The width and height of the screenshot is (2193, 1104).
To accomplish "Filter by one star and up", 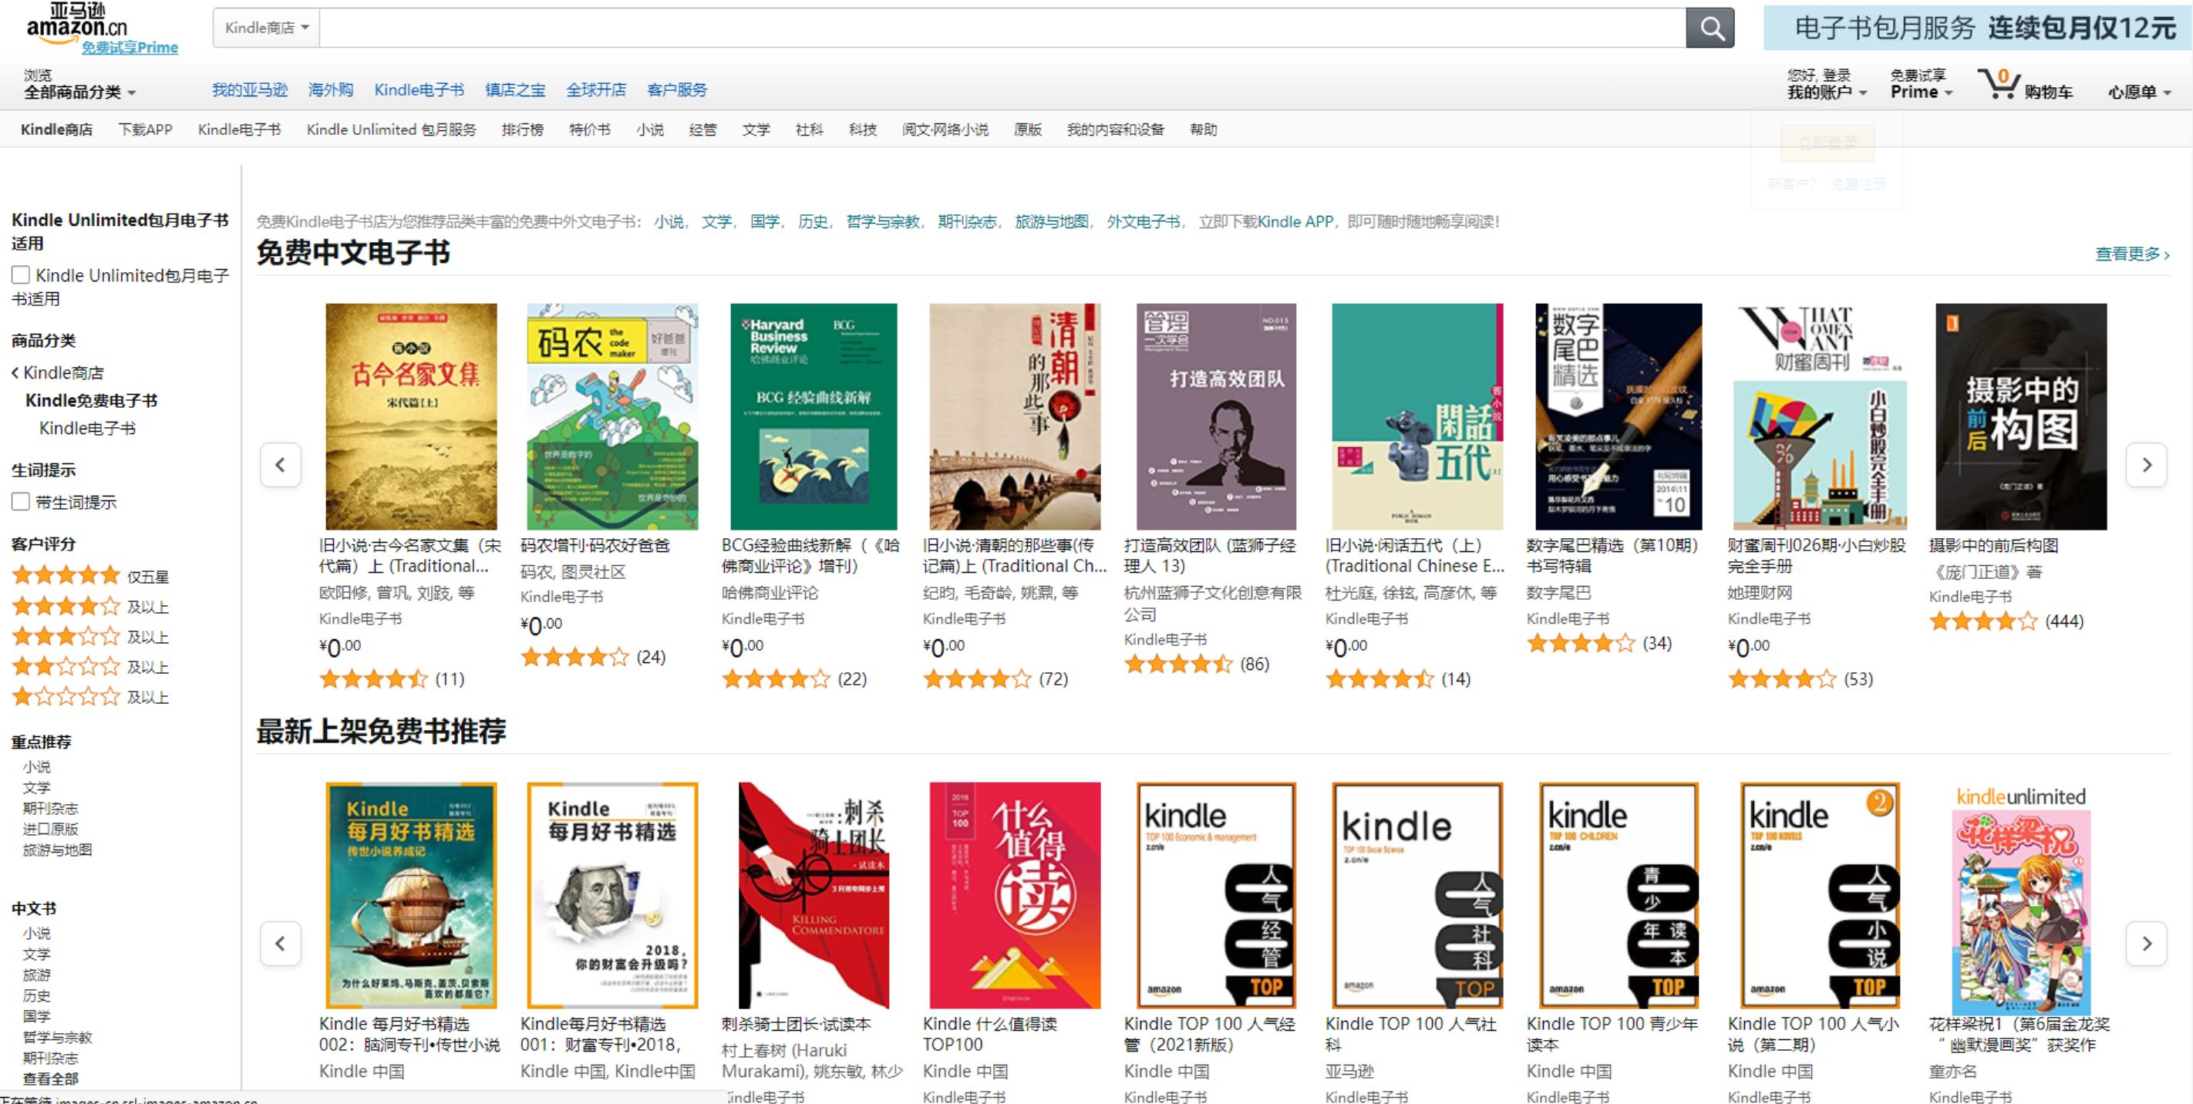I will [x=90, y=697].
